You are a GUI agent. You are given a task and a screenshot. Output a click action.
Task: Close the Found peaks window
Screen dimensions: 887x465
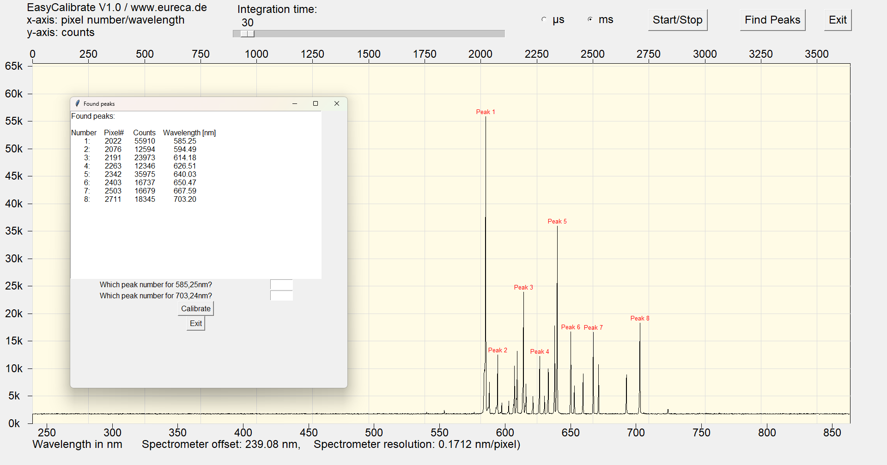coord(337,103)
